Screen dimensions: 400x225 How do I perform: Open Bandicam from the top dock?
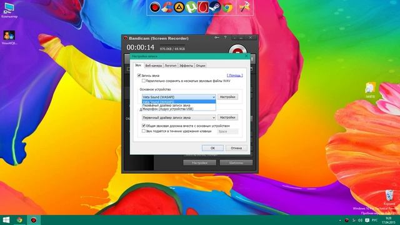pyautogui.click(x=154, y=7)
